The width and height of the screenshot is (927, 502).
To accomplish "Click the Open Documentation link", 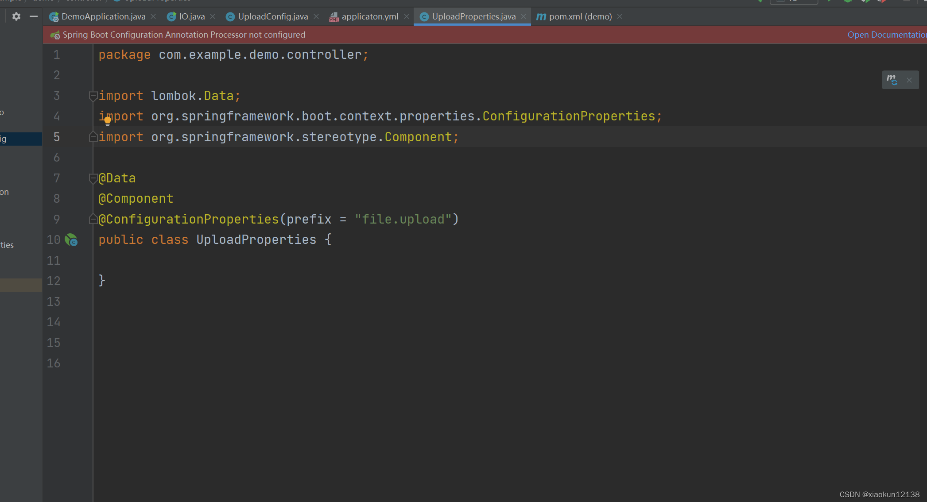I will point(887,35).
